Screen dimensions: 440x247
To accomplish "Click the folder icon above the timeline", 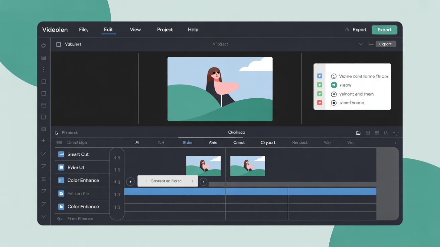I will coord(358,133).
